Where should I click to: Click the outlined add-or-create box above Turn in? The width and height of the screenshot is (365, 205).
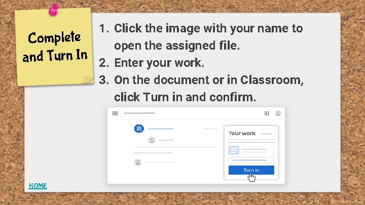[x=251, y=160]
